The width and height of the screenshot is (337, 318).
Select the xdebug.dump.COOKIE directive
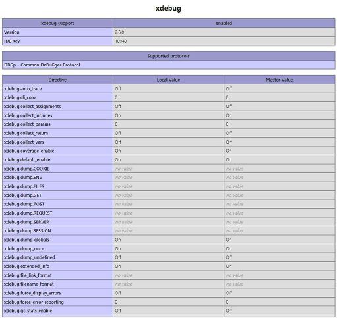click(x=26, y=169)
